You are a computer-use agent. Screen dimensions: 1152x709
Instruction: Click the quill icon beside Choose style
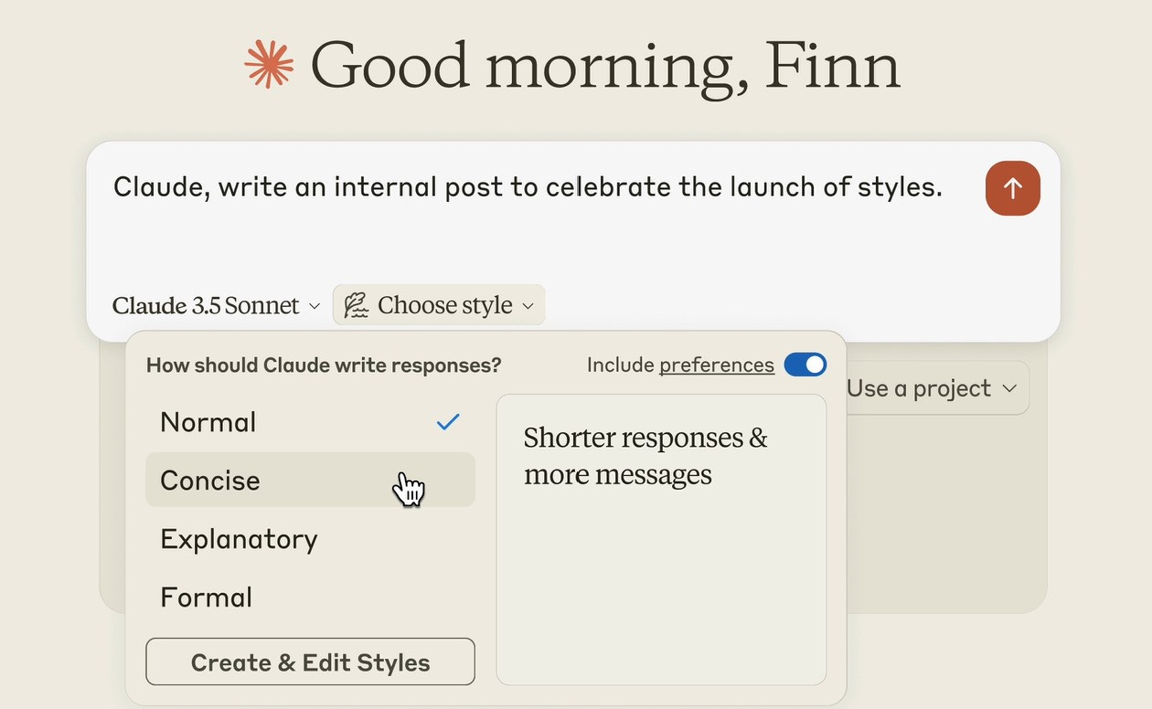coord(356,305)
